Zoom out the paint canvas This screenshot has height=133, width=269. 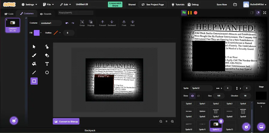pyautogui.click(x=161, y=121)
